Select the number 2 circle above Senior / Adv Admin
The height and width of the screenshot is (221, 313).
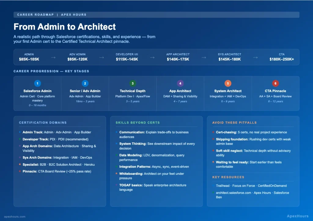coord(85,83)
